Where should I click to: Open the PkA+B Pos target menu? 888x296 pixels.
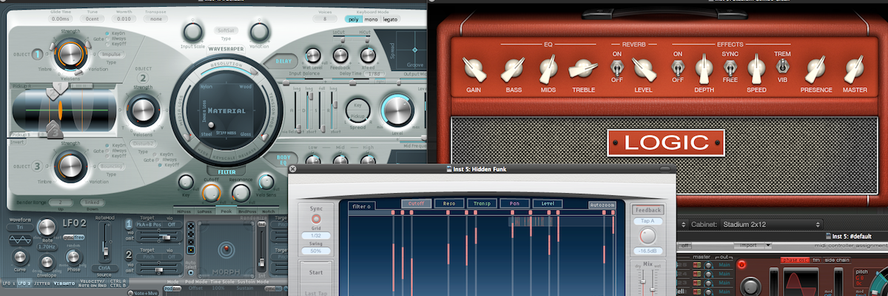tap(149, 226)
